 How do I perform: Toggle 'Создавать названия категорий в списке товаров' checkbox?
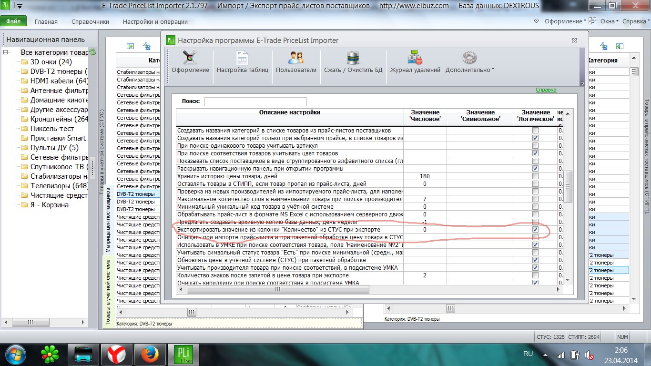pos(535,130)
